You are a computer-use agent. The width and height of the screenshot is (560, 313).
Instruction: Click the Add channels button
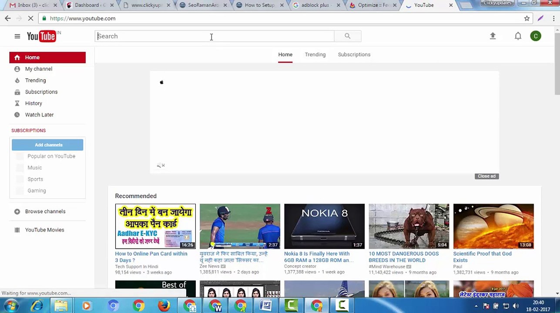click(x=47, y=145)
